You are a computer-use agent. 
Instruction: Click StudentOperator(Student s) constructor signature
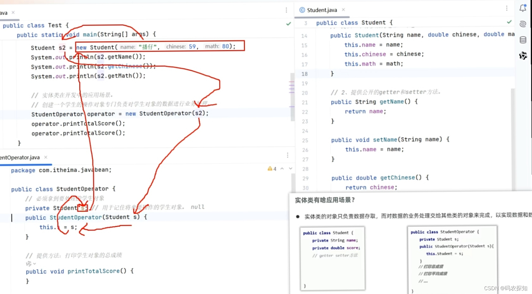(x=86, y=217)
